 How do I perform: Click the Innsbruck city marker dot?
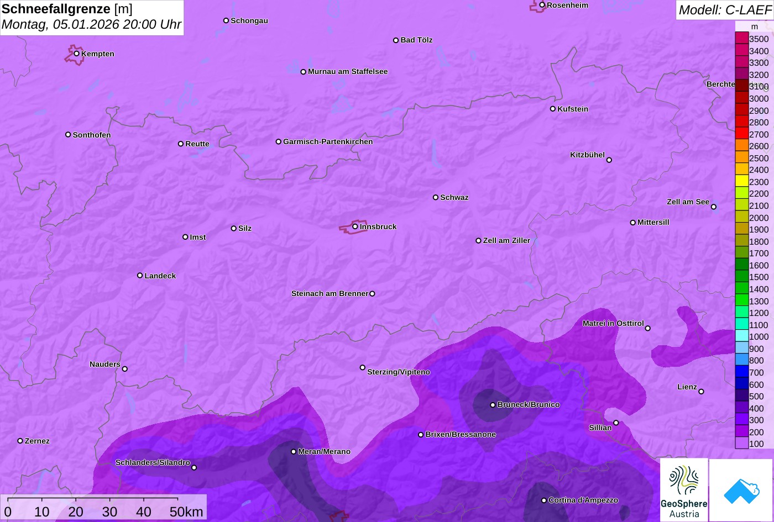(355, 226)
